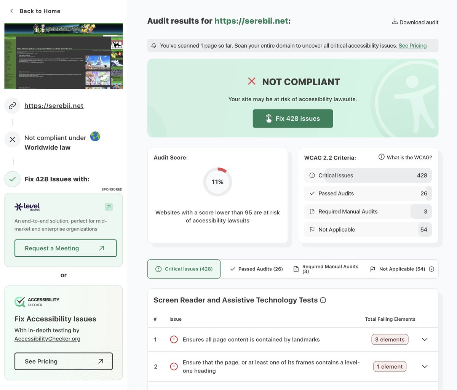The width and height of the screenshot is (457, 390).
Task: Click the 1 element badge
Action: pos(390,366)
